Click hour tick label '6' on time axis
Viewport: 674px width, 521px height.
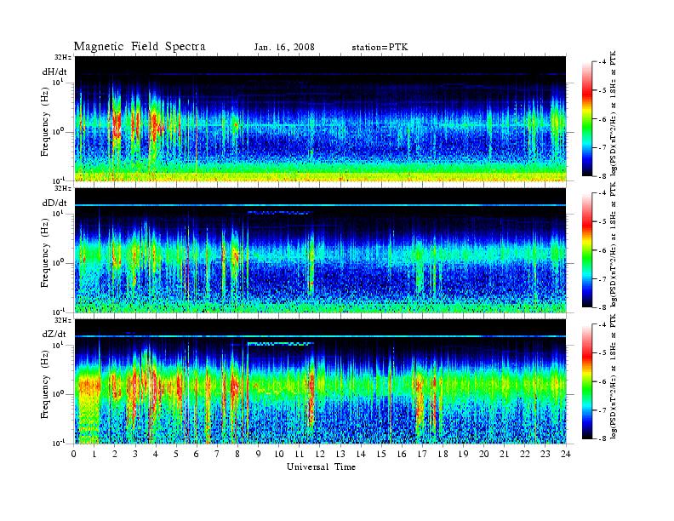(x=197, y=454)
